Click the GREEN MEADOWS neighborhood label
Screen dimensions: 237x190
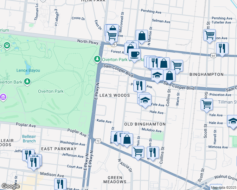point(115,180)
